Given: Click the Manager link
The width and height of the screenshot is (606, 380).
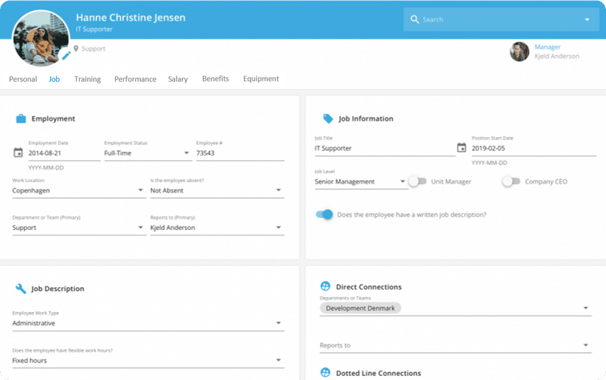Looking at the screenshot, I should coord(547,47).
